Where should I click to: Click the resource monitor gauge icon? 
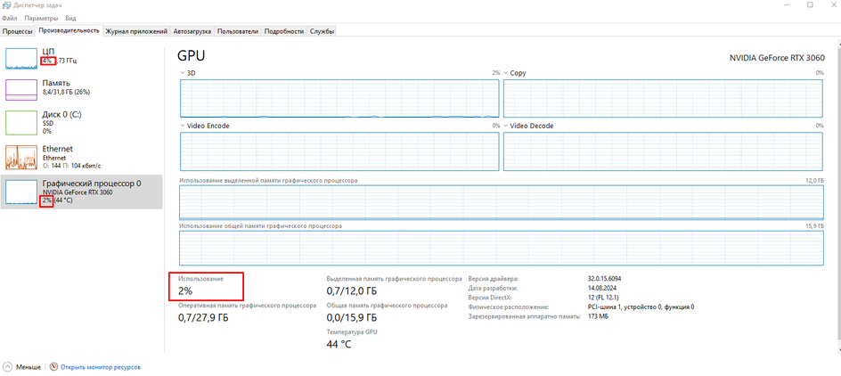[x=53, y=367]
